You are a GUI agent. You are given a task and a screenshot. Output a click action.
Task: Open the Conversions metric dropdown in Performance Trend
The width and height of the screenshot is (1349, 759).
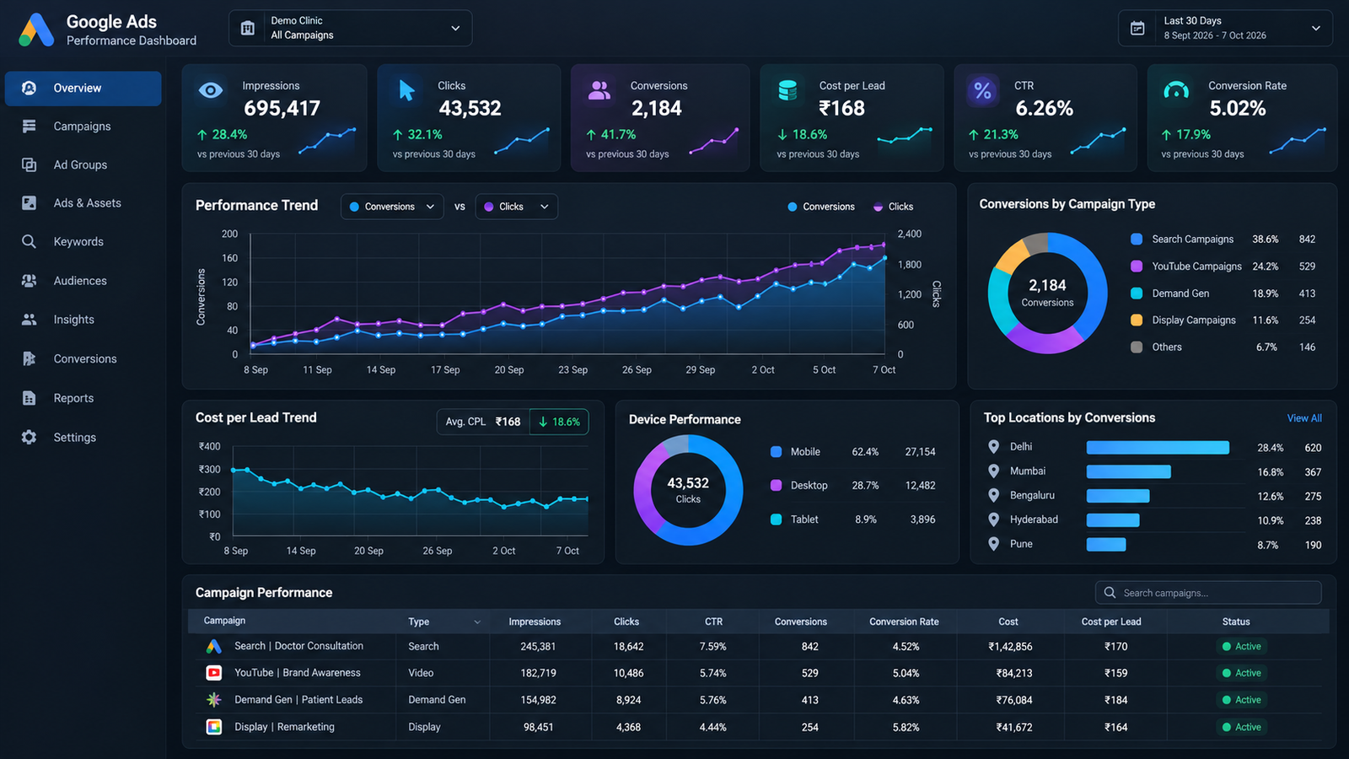[392, 207]
